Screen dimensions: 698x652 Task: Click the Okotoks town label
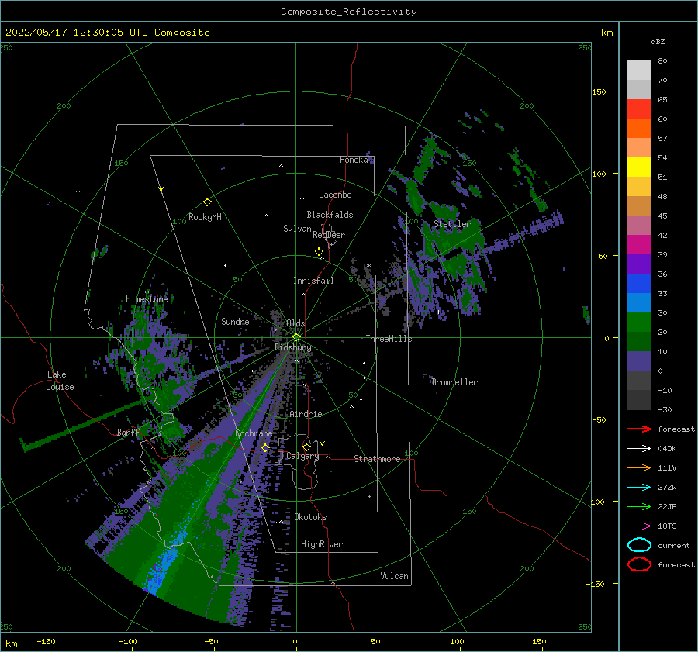click(310, 517)
